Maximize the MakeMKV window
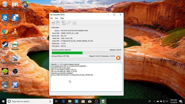185x104 pixels. click(x=114, y=15)
